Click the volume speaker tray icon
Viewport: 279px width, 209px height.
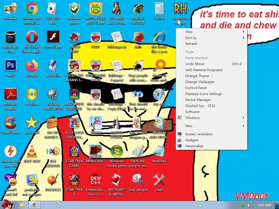point(249,205)
